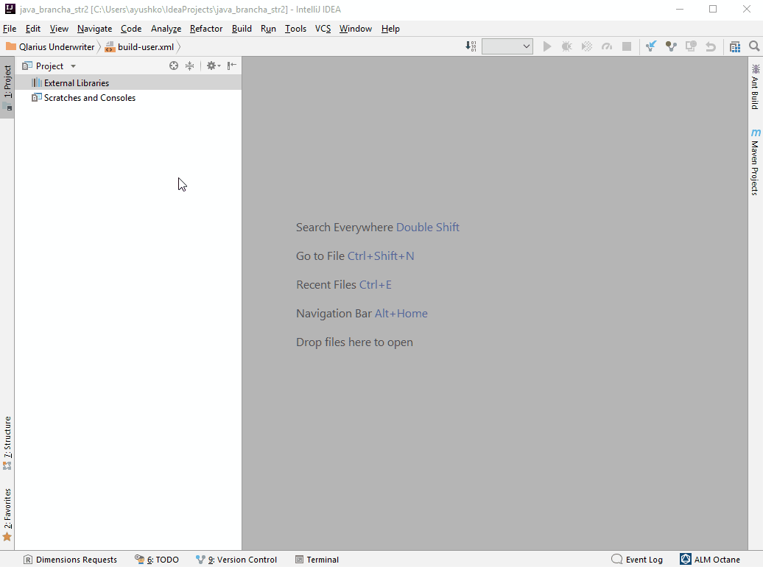Toggle the 1: Project tool window
Screen dimensions: 763x567
point(7,82)
